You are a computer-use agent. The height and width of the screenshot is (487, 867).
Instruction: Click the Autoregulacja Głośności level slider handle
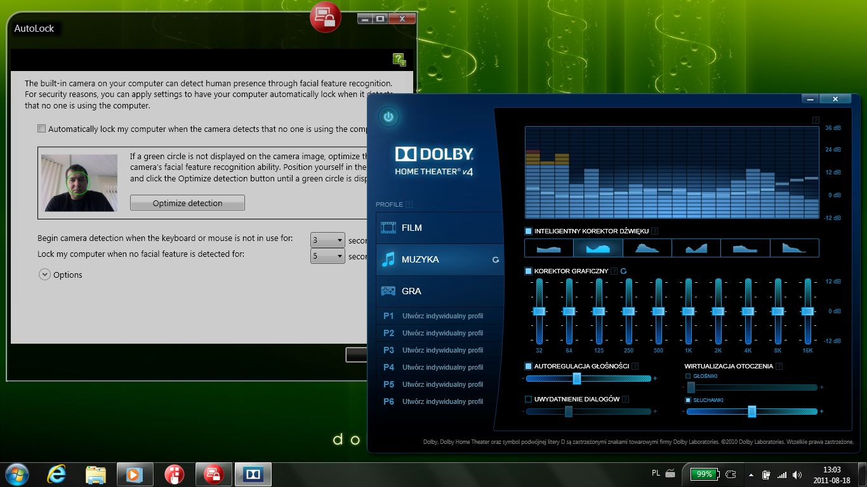(x=577, y=379)
